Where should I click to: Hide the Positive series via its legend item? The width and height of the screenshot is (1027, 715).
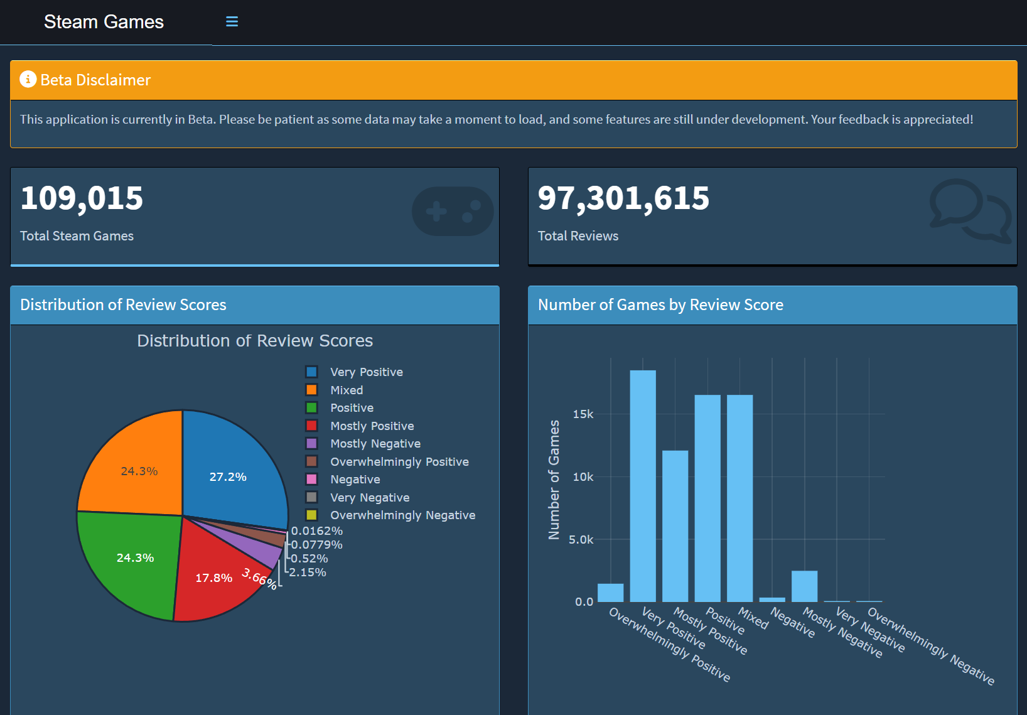[352, 407]
